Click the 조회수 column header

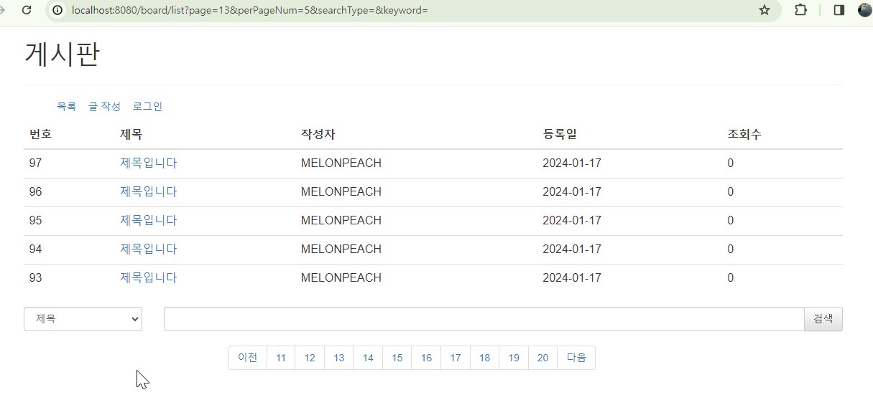[x=744, y=134]
